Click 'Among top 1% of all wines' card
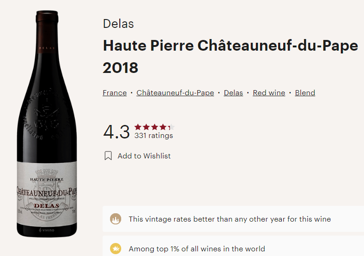The height and width of the screenshot is (256, 364). point(233,246)
